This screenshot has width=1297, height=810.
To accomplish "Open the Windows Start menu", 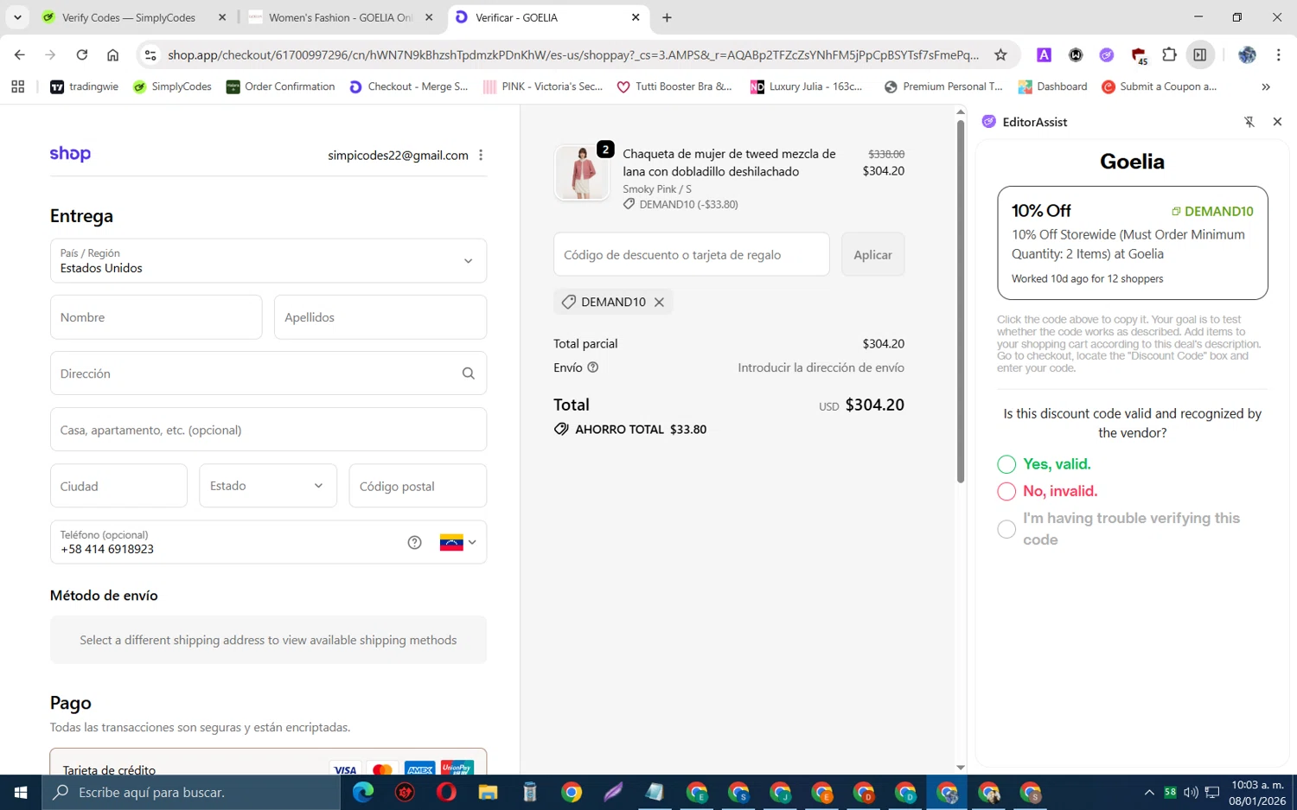I will (21, 792).
